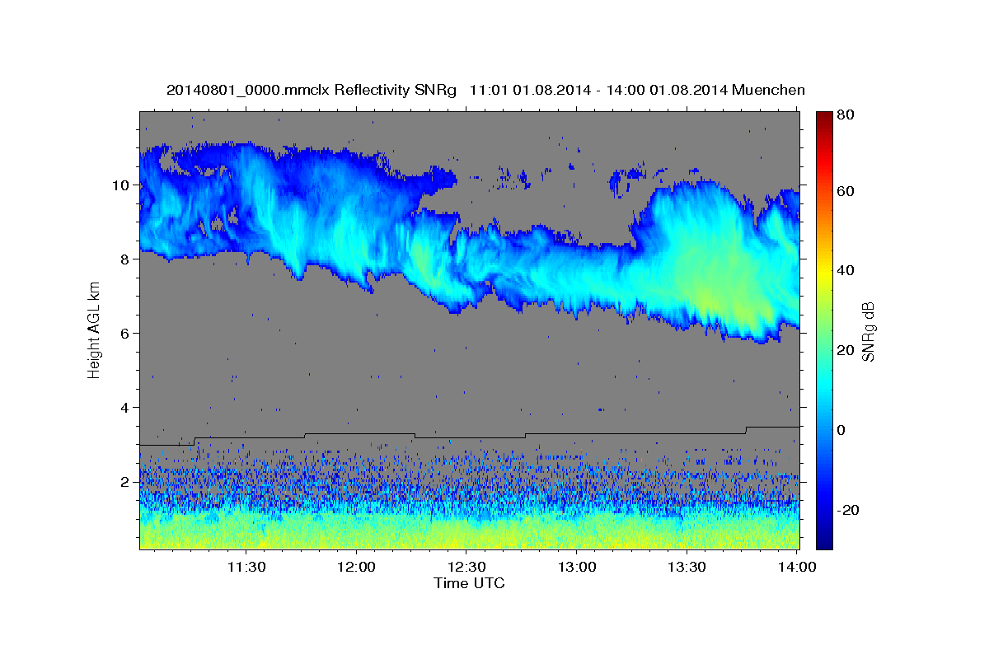Click the 13:30 time tick label
The height and width of the screenshot is (659, 989).
[687, 567]
